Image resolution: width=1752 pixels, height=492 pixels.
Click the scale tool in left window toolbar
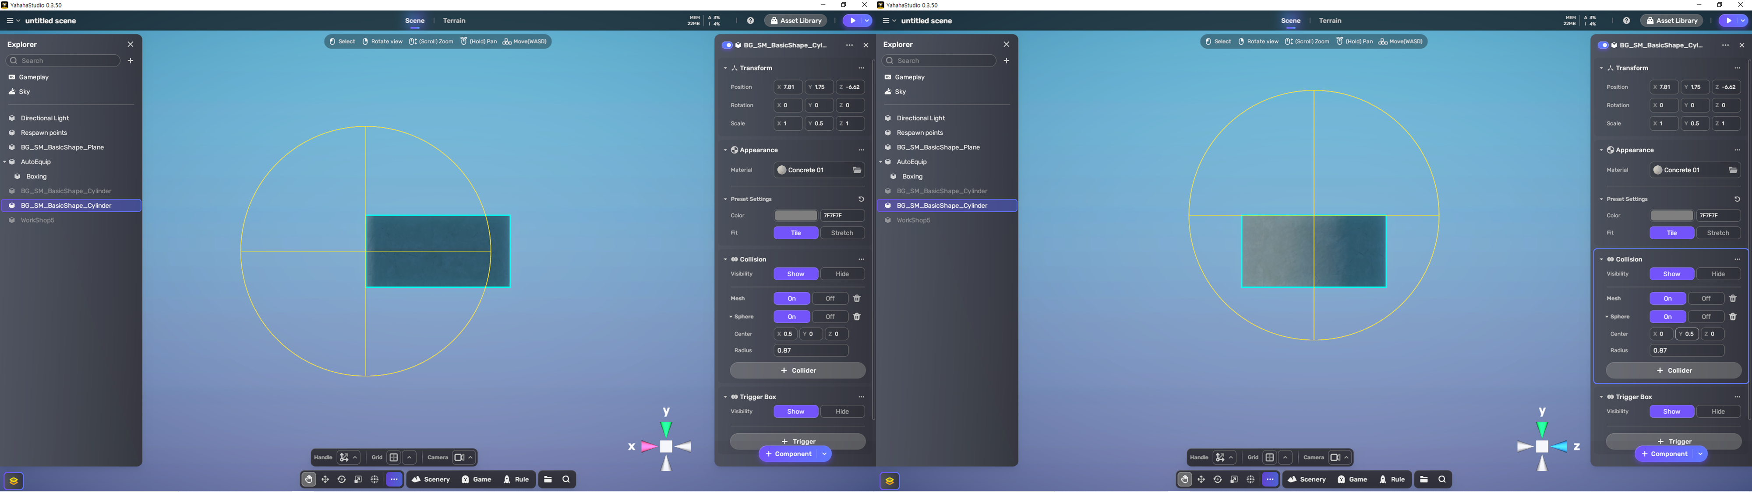pos(358,480)
